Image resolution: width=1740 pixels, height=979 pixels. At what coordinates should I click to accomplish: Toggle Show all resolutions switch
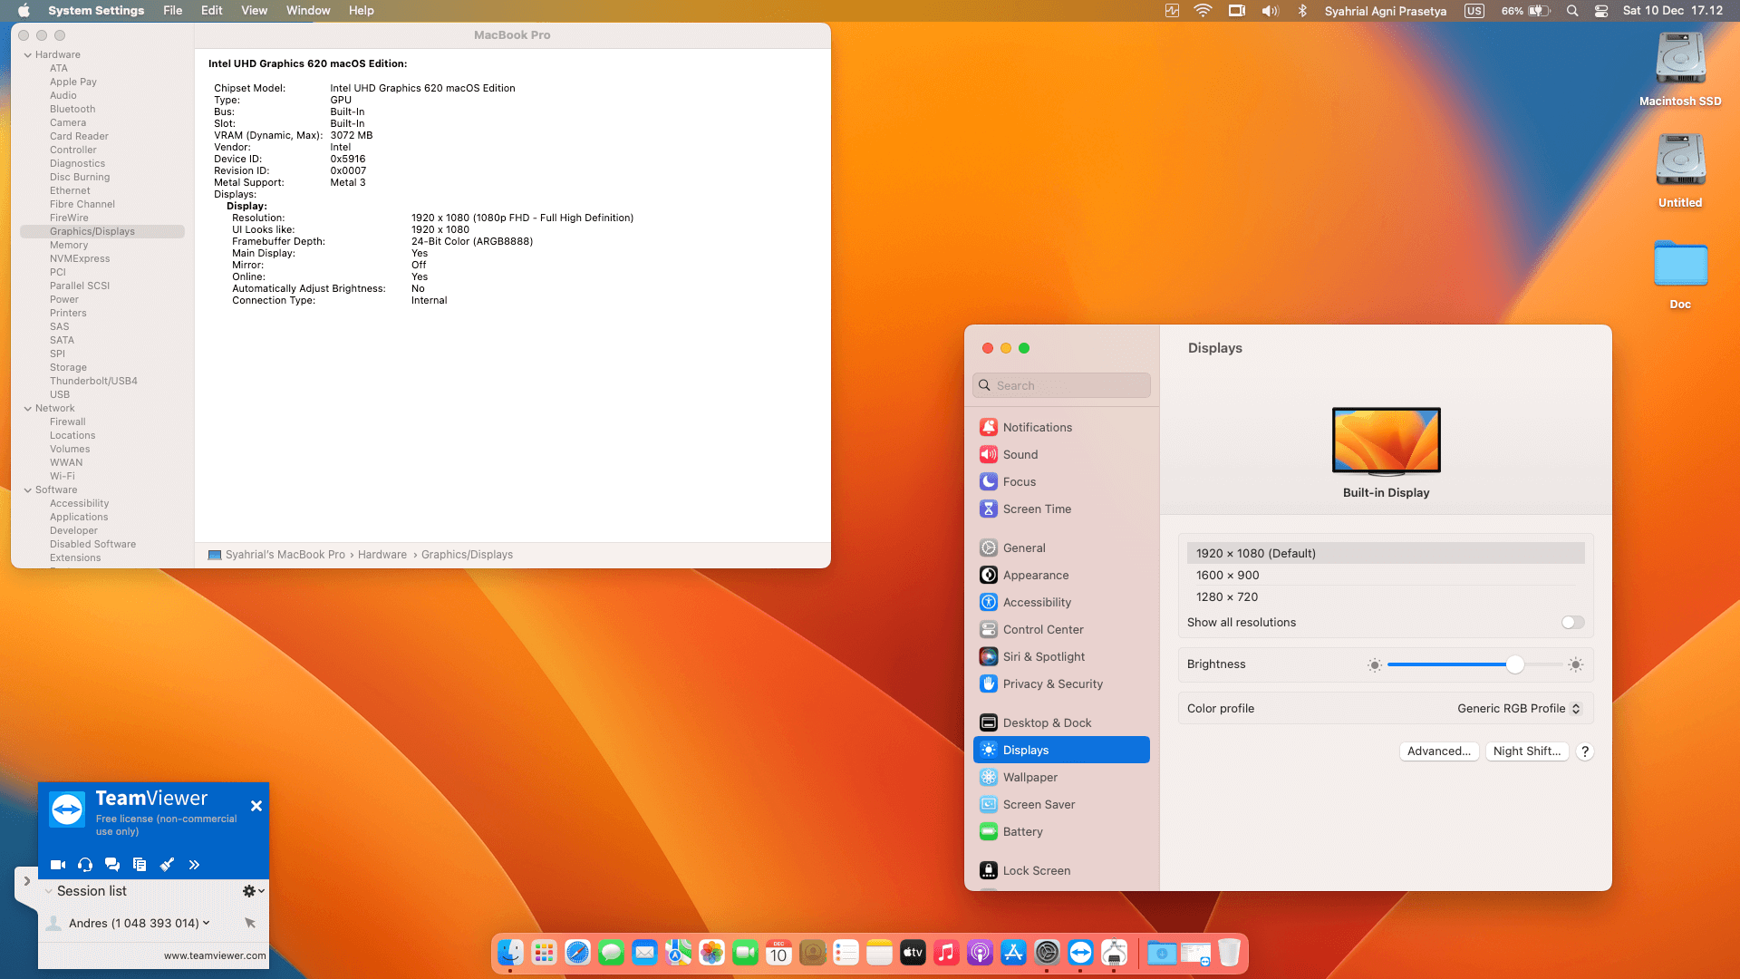click(x=1572, y=622)
